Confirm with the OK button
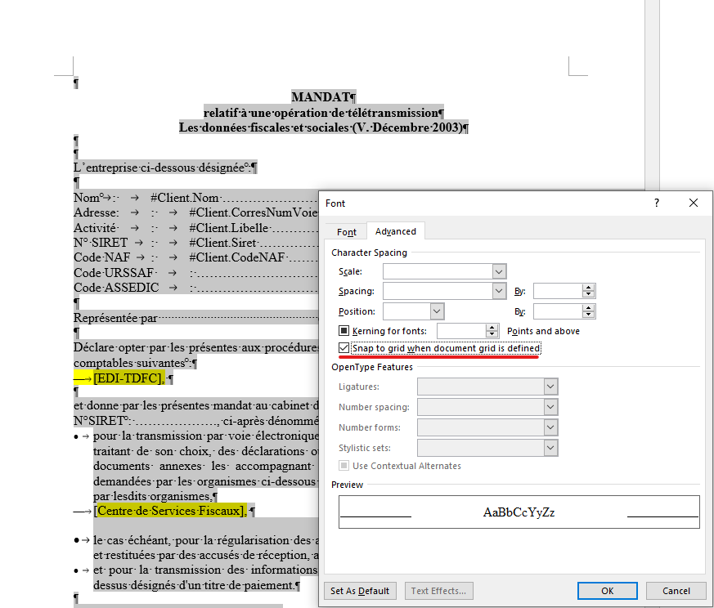Screen dimensions: 714x608 pyautogui.click(x=607, y=591)
